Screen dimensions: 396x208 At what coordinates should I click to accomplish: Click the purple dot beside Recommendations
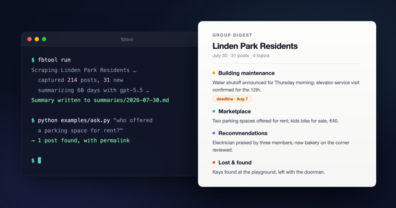(x=214, y=133)
